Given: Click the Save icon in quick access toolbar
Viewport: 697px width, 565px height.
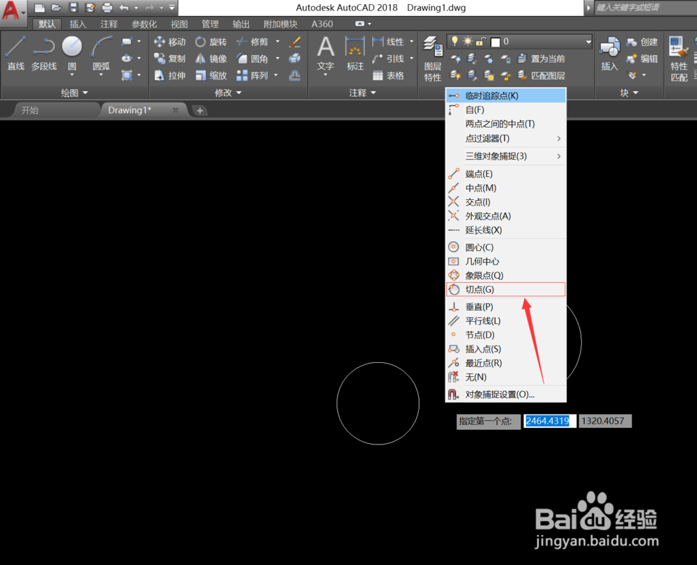Looking at the screenshot, I should (x=73, y=8).
